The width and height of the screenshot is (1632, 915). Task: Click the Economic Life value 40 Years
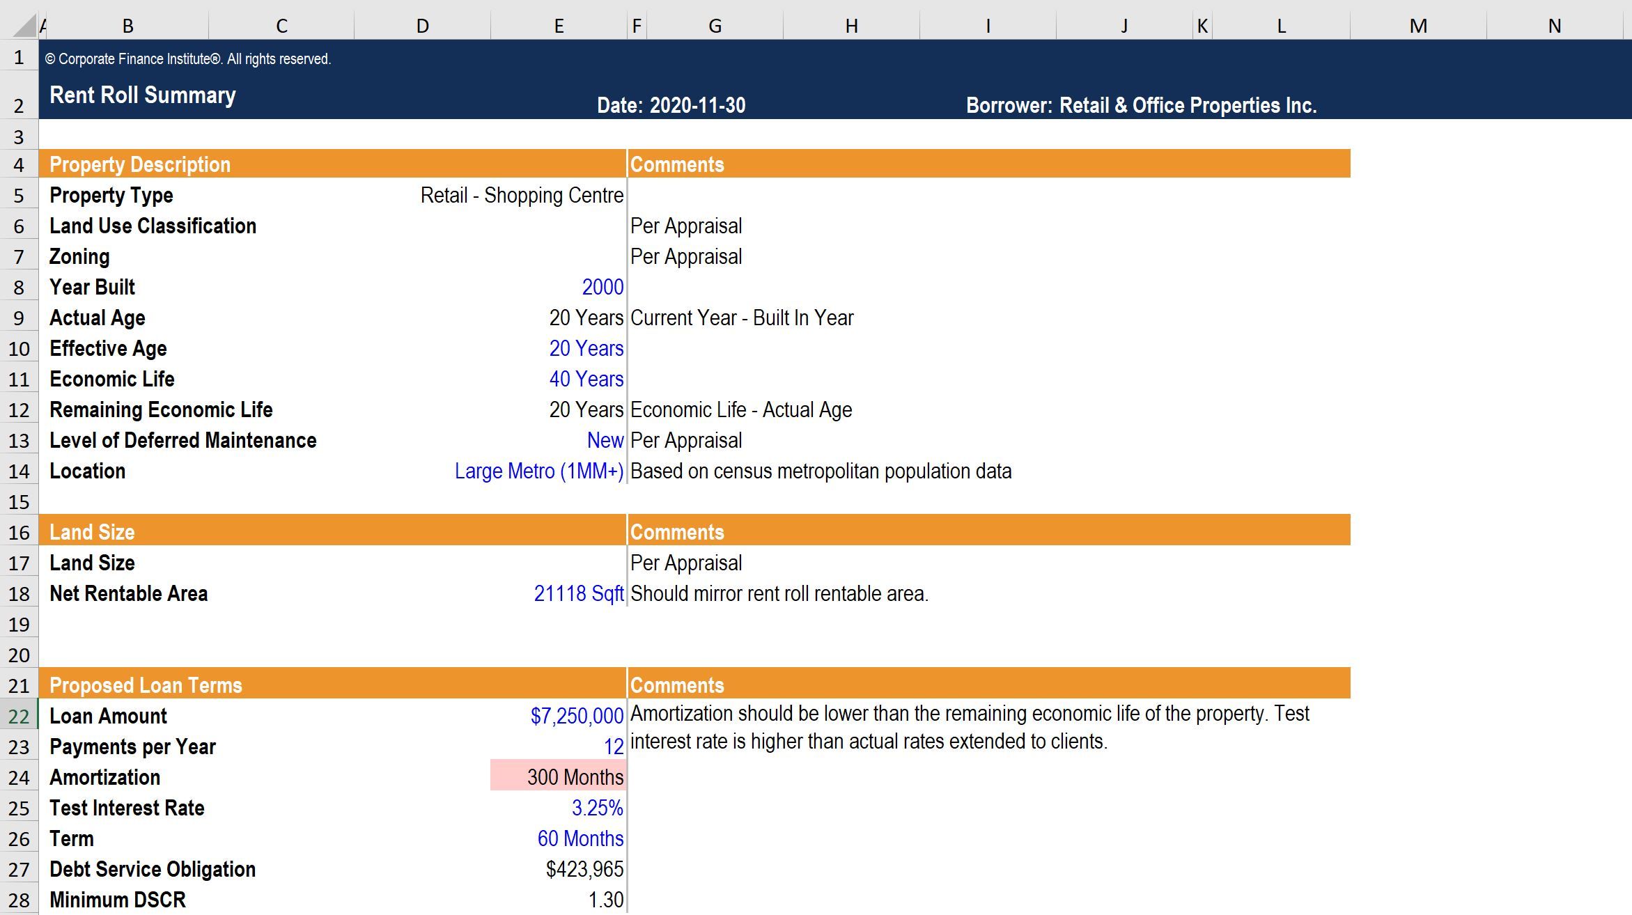coord(586,380)
